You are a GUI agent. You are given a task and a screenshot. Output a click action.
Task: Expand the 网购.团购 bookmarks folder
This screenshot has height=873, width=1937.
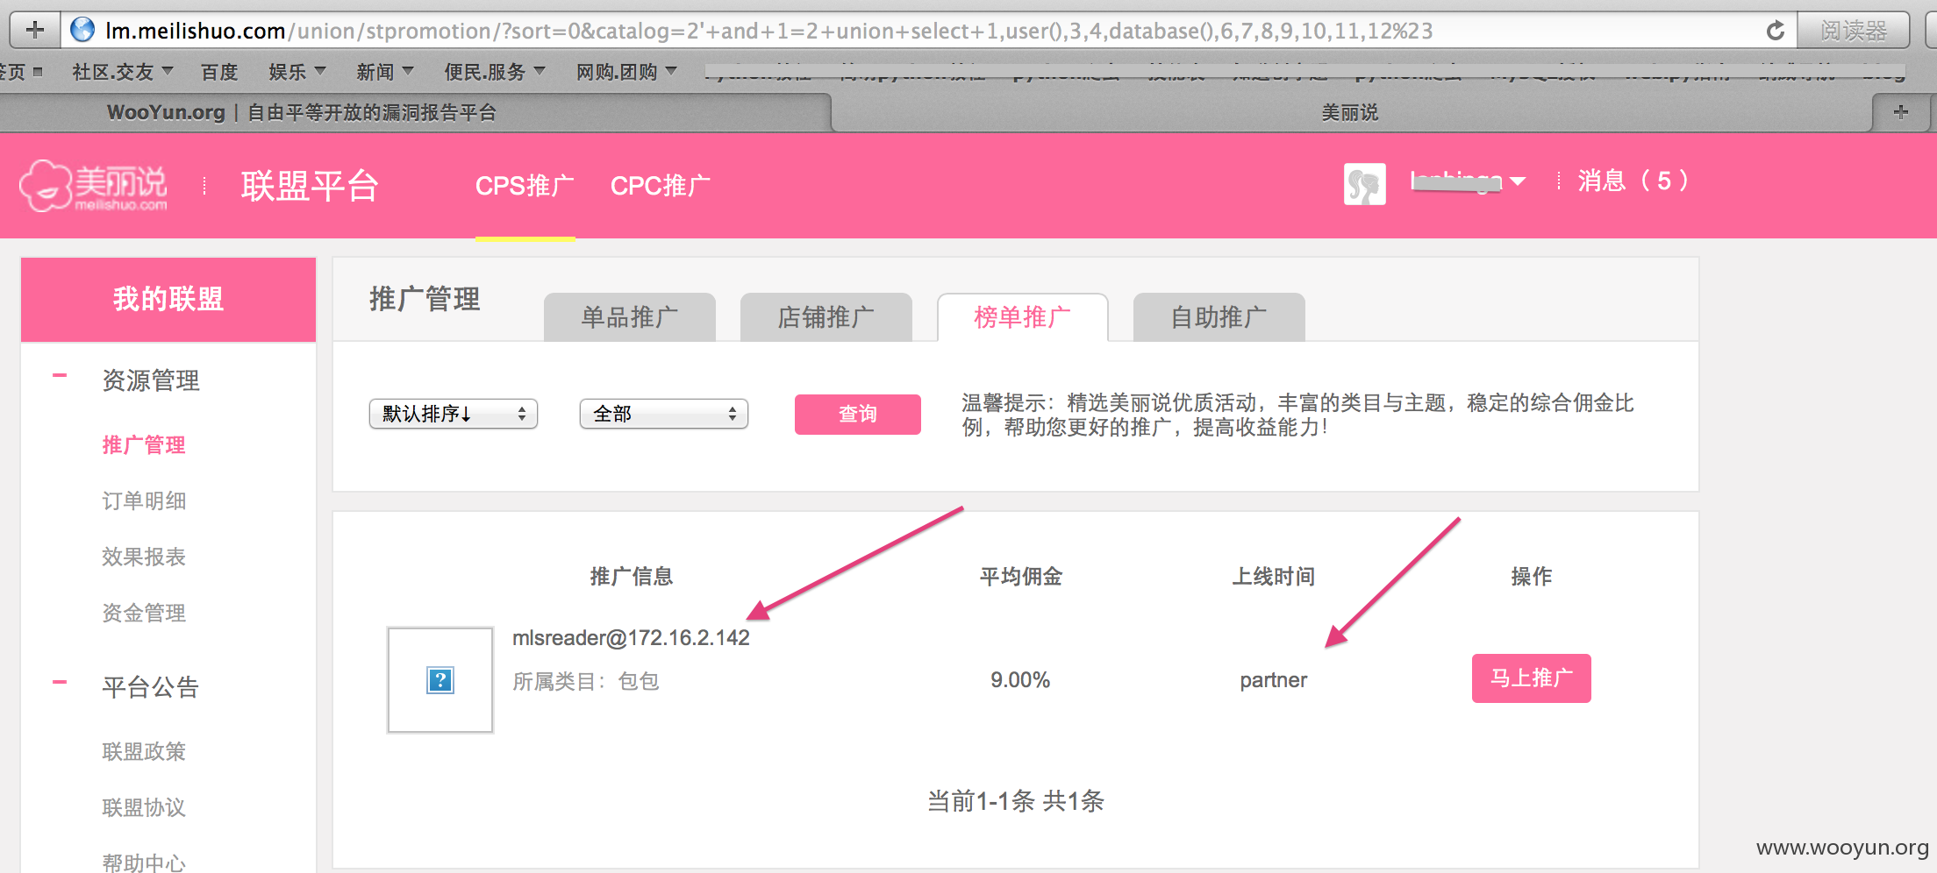pyautogui.click(x=626, y=72)
